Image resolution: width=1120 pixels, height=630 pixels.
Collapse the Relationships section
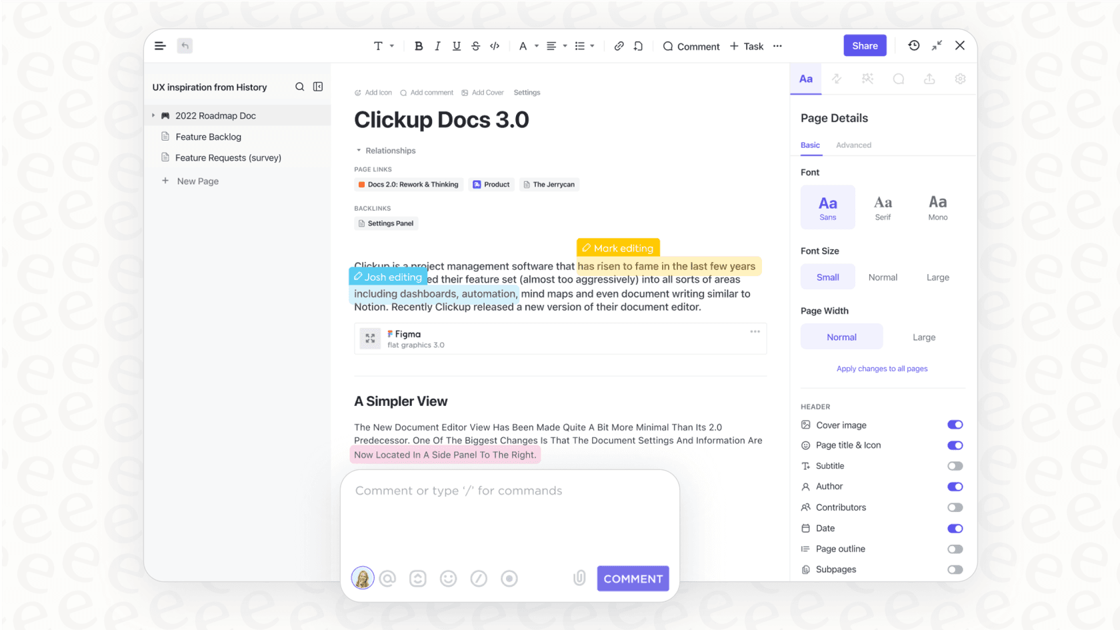click(359, 150)
